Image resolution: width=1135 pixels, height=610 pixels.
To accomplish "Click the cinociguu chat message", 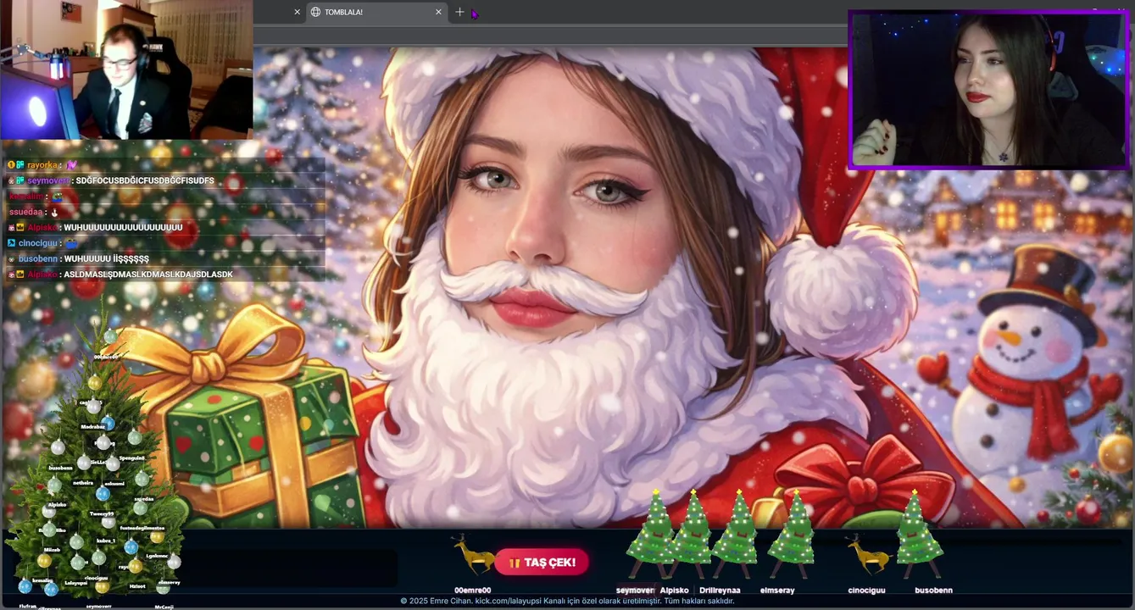I will click(x=166, y=243).
